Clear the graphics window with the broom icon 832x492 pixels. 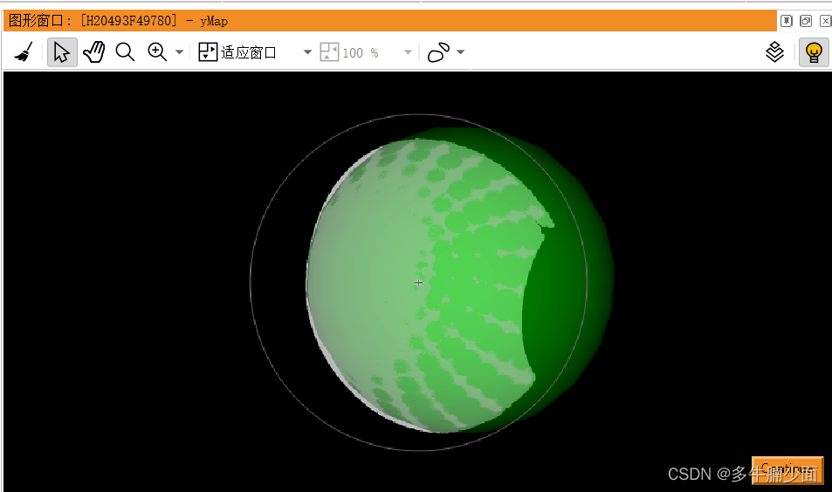pyautogui.click(x=24, y=52)
